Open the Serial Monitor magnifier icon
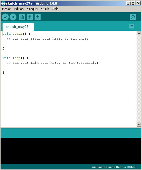 [x=133, y=17]
